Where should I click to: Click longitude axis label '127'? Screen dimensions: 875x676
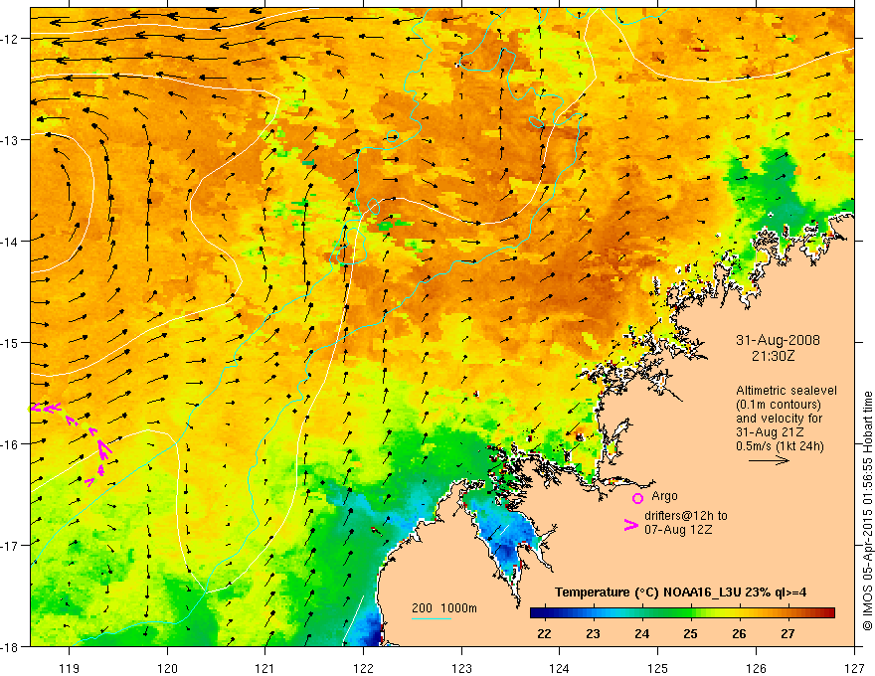click(854, 668)
